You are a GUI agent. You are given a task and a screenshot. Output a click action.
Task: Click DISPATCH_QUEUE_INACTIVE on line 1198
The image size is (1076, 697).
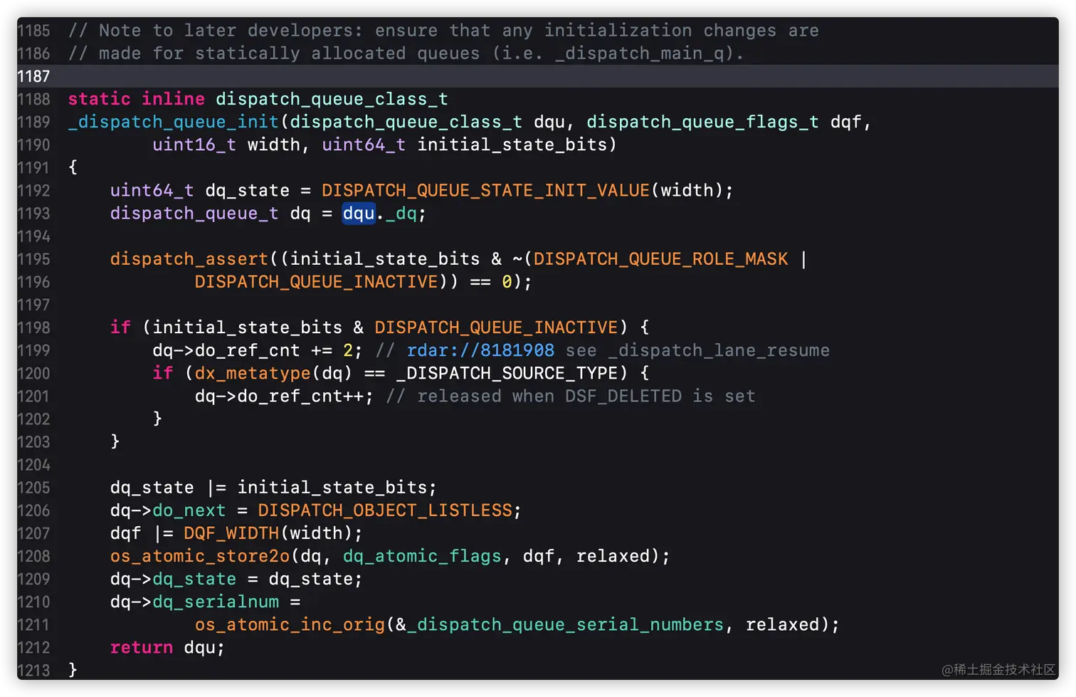[x=496, y=327]
